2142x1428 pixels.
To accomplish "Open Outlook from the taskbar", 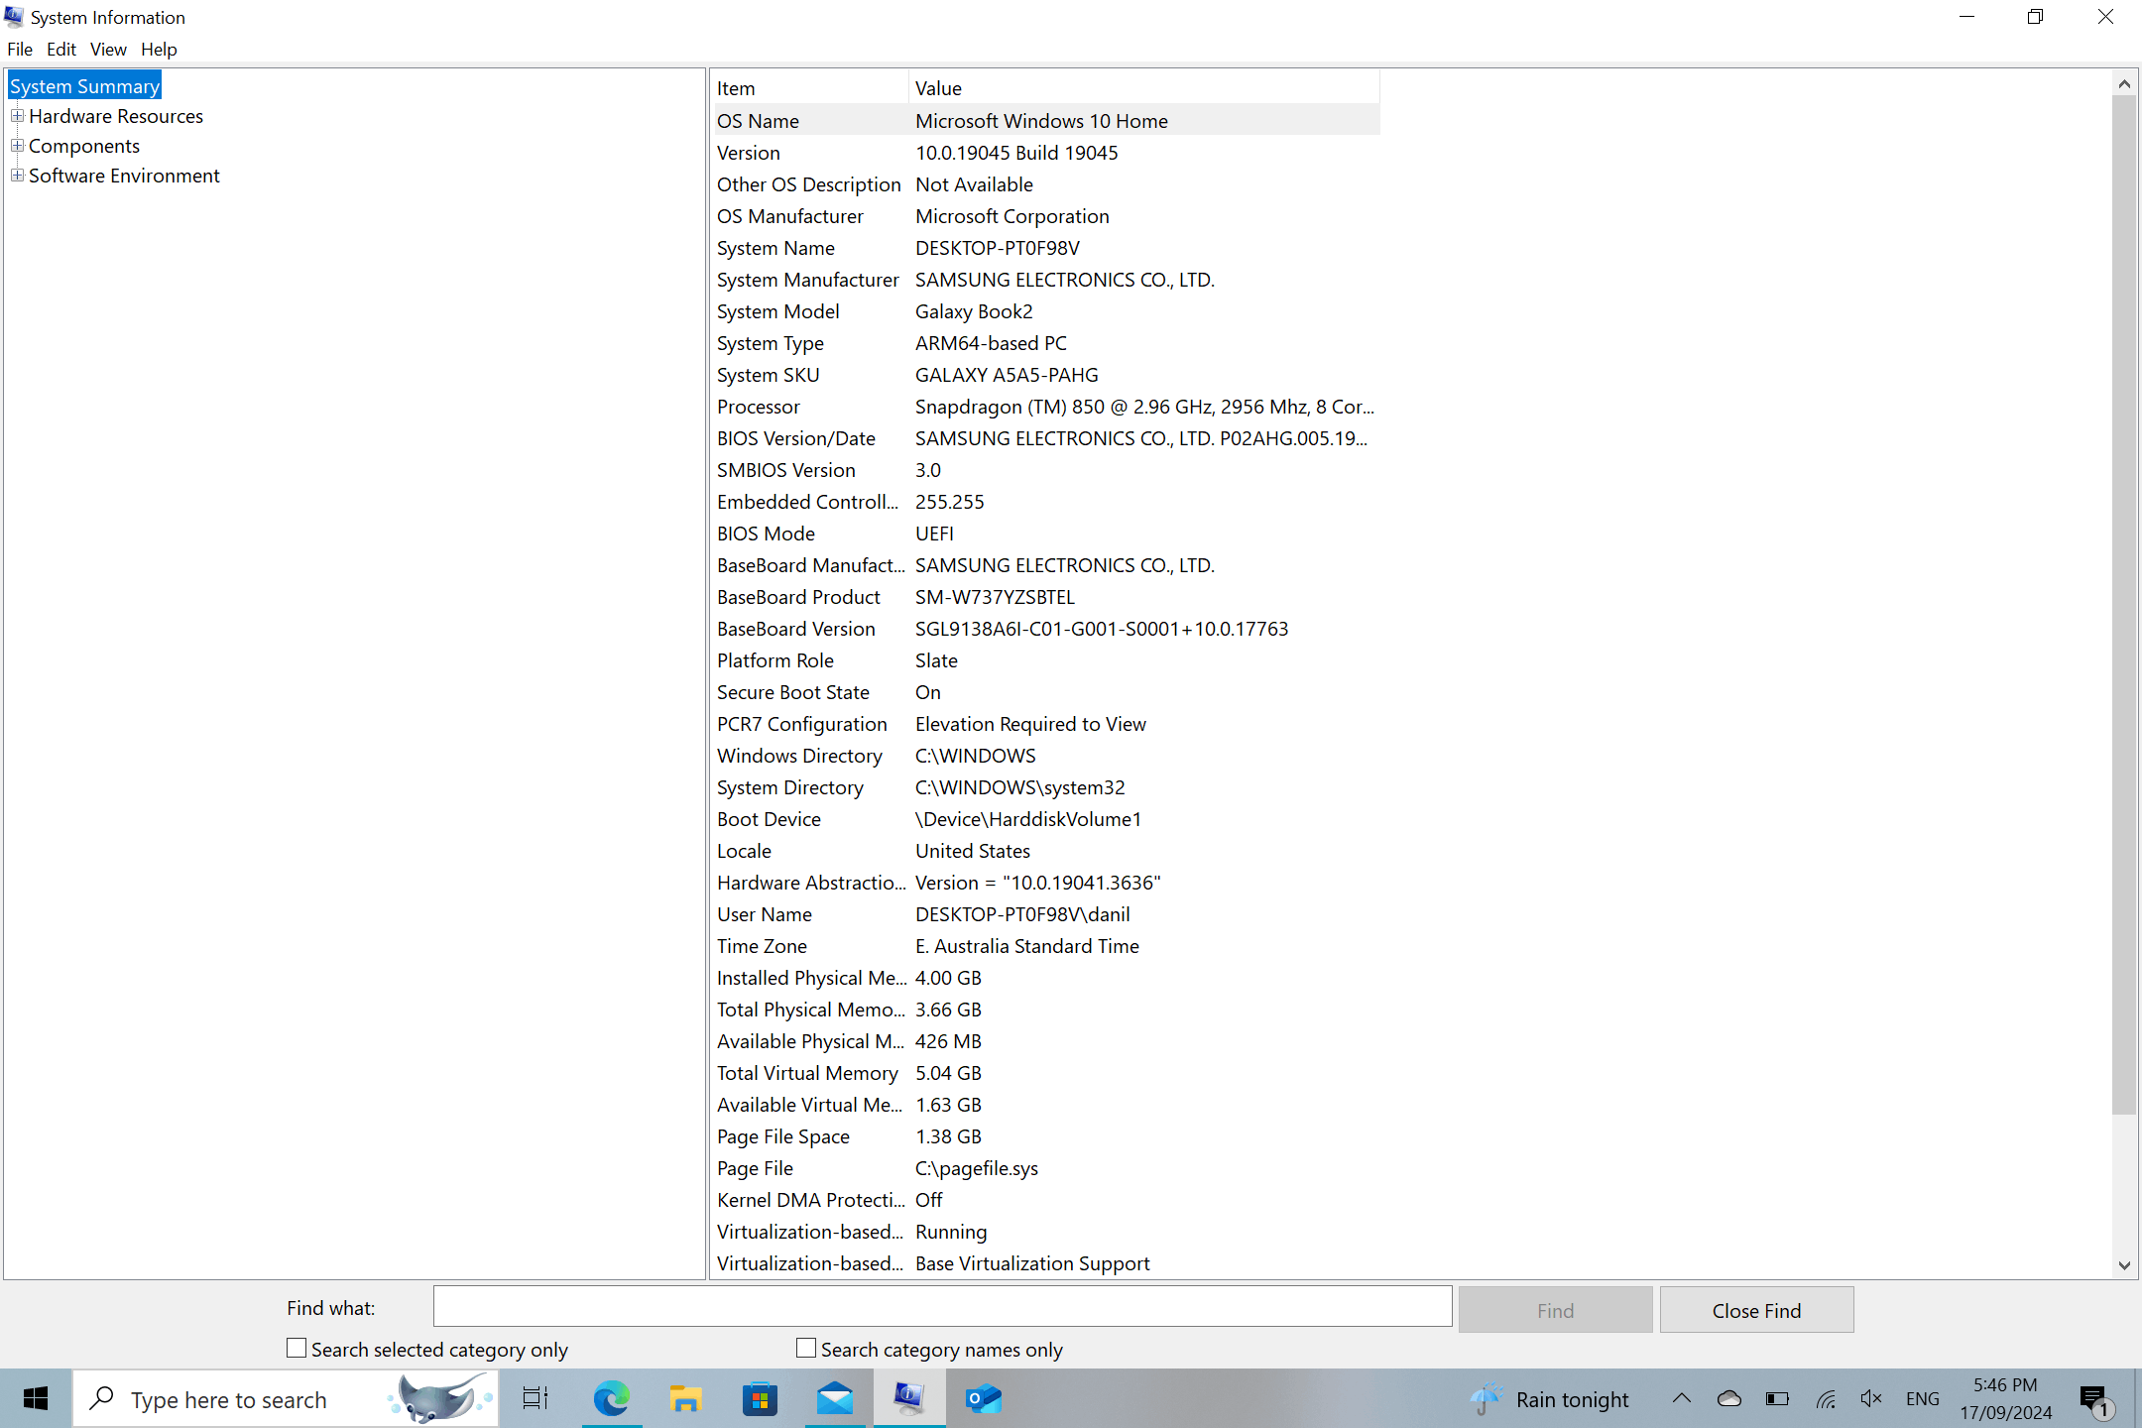I will pyautogui.click(x=983, y=1399).
